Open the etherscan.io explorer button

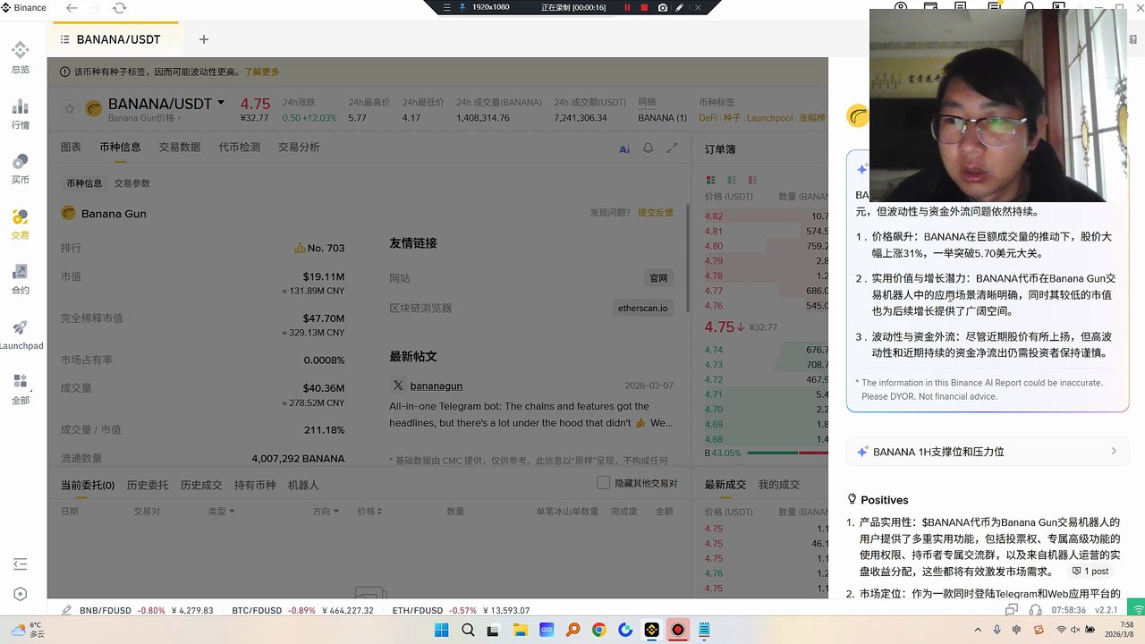click(x=643, y=308)
